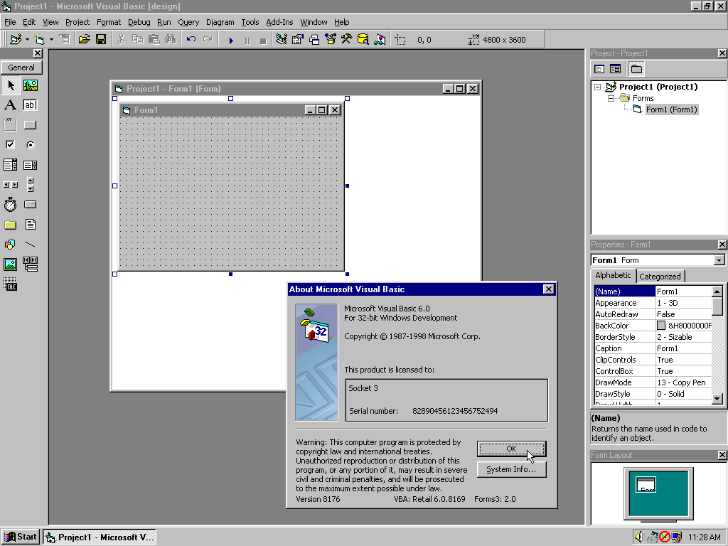Select the PictureBox tool in the toolbox

[30, 85]
